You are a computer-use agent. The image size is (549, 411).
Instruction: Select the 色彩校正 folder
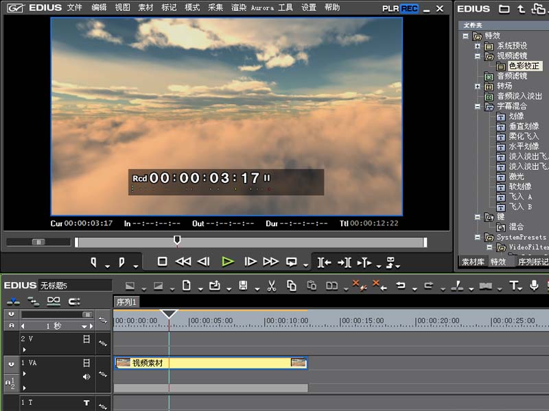click(x=524, y=66)
